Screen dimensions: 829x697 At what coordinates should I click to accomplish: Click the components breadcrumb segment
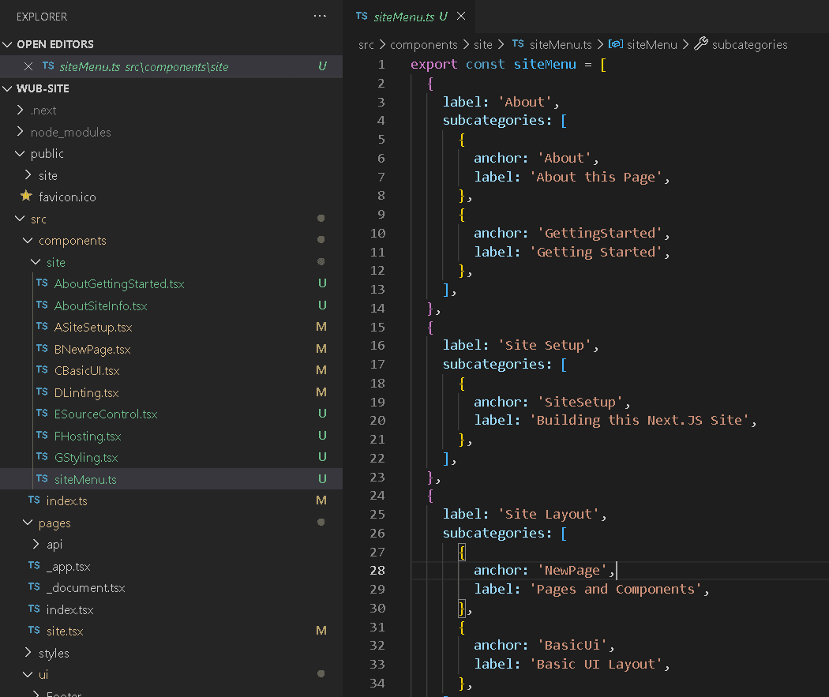click(423, 45)
